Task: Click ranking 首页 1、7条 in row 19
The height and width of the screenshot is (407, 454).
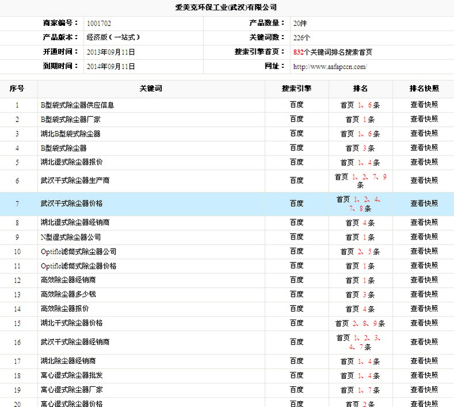Action: click(360, 390)
